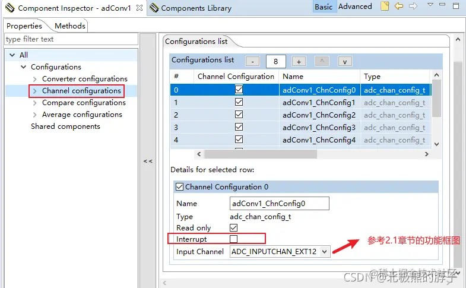Open the Configurations list tab

[196, 42]
